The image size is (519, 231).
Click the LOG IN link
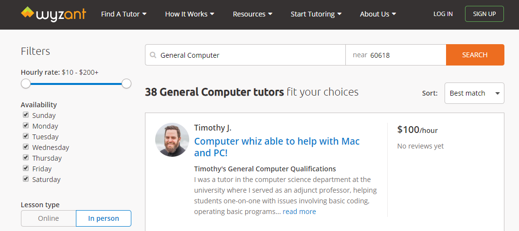[443, 14]
